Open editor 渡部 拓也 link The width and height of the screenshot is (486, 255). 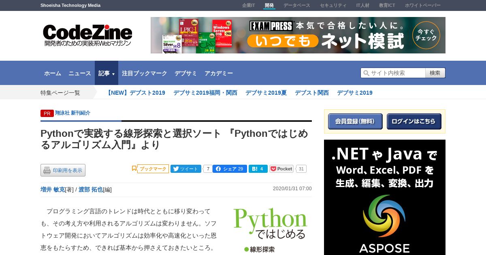tap(91, 189)
